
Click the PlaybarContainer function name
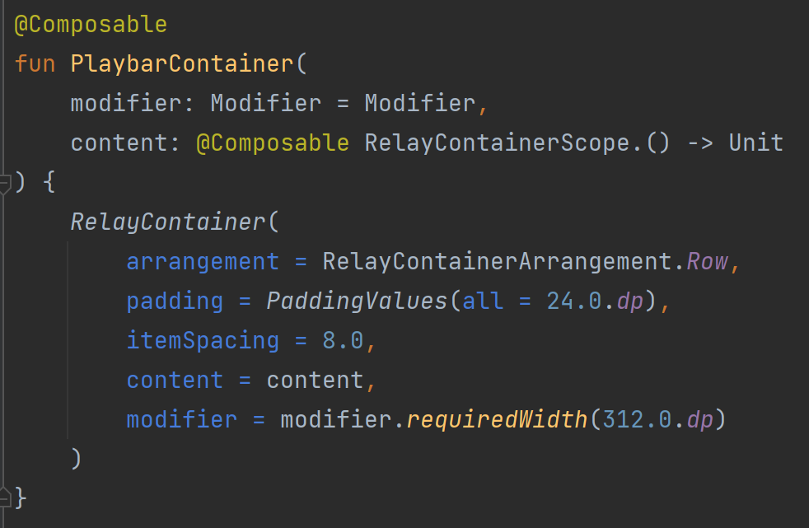181,64
